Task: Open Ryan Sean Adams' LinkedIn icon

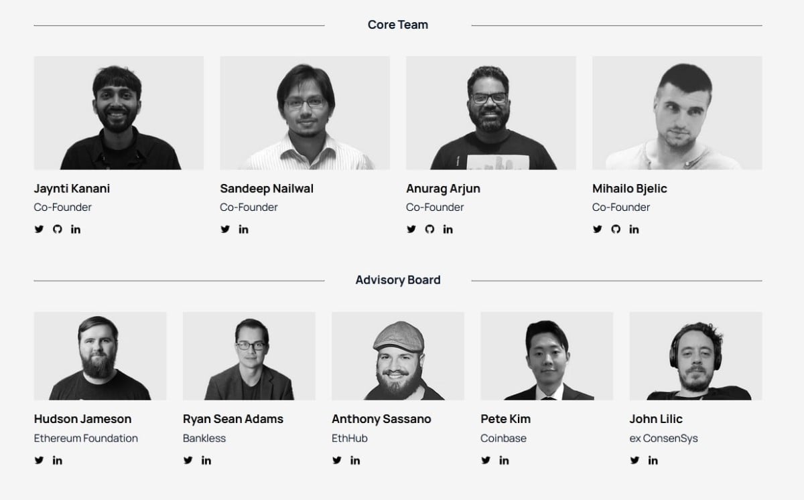Action: coord(206,461)
